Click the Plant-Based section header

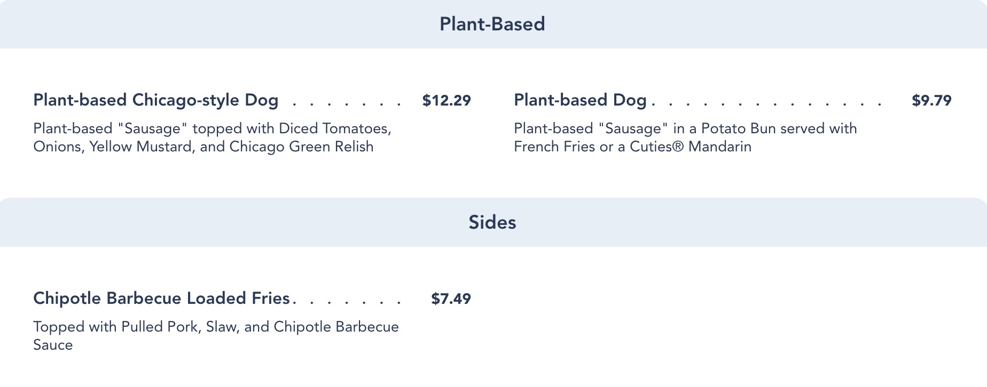click(492, 24)
